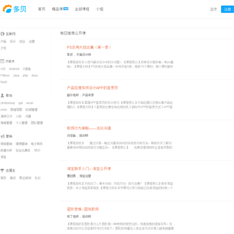Screen dimensions: 234x234
Task: Select 沟通 in the 职场 sidebar list
Action: (28, 116)
